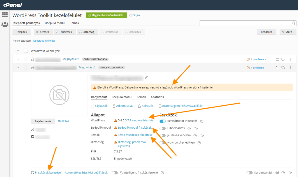
Task: Open Hibaelhárítás settings sliders icon
Action: tap(196, 128)
